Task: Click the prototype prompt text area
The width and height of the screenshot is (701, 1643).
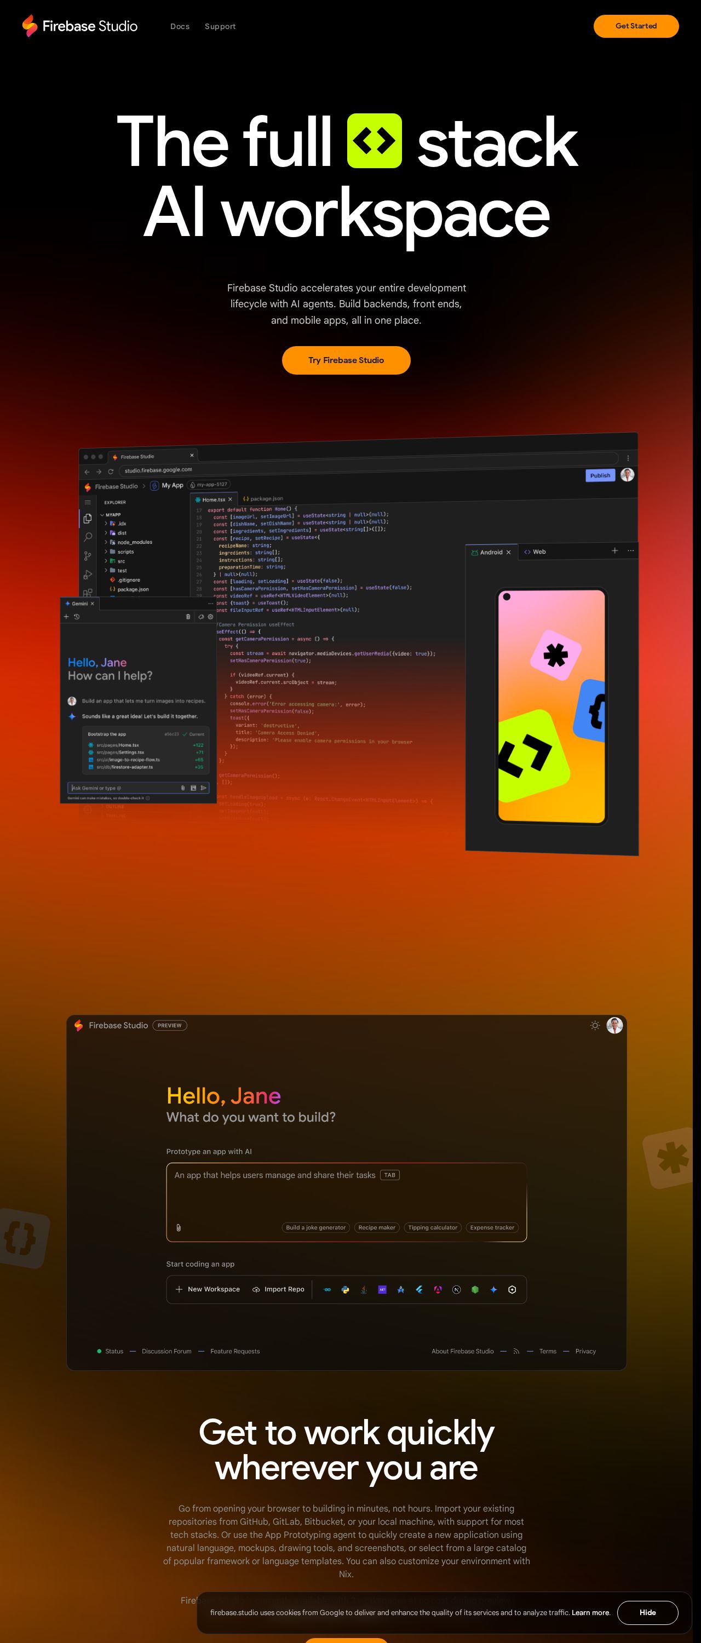Action: coord(346,1202)
